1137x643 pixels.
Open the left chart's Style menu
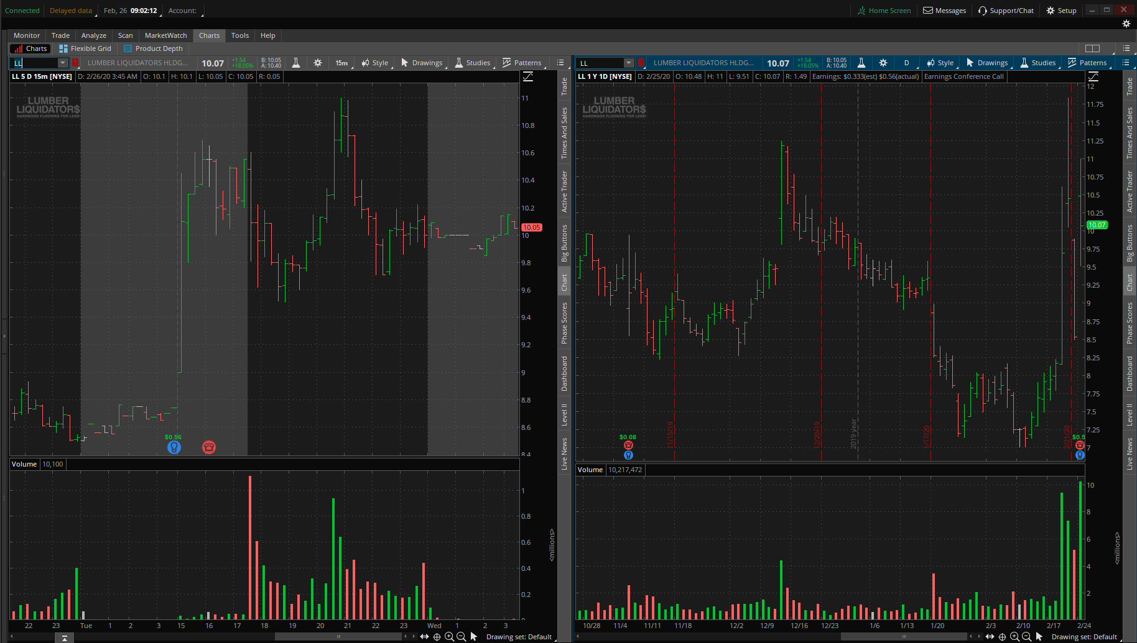point(375,63)
